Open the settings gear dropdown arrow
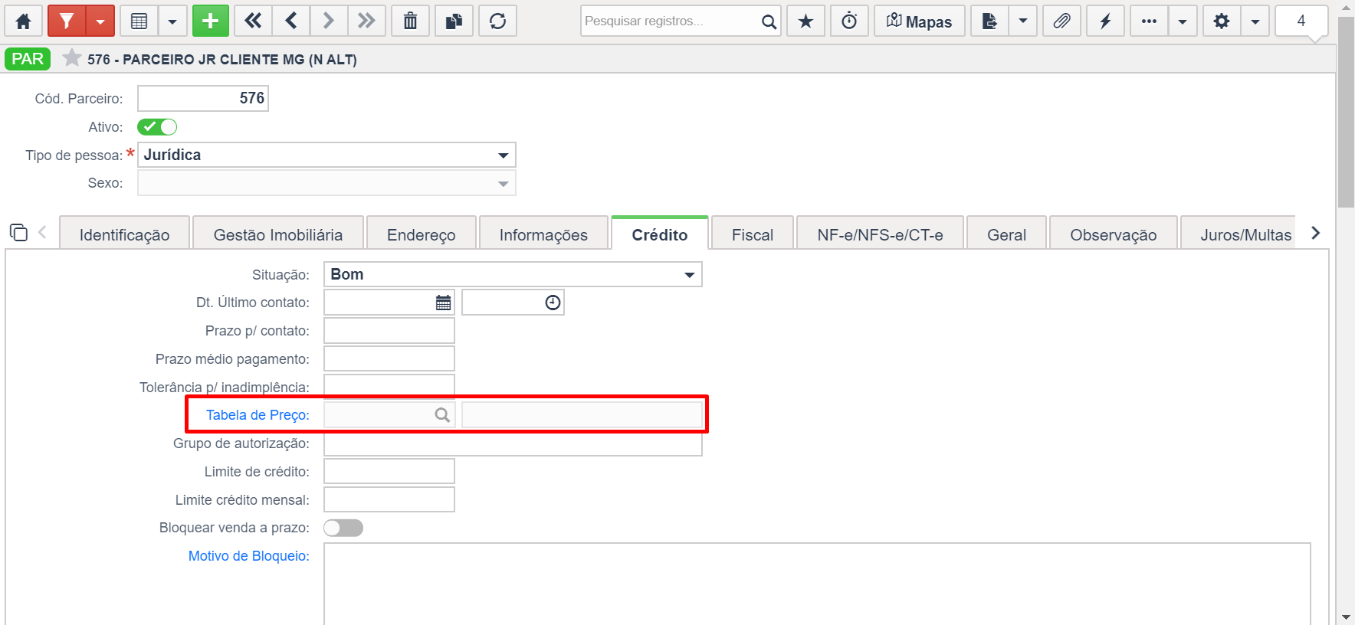 coord(1255,21)
